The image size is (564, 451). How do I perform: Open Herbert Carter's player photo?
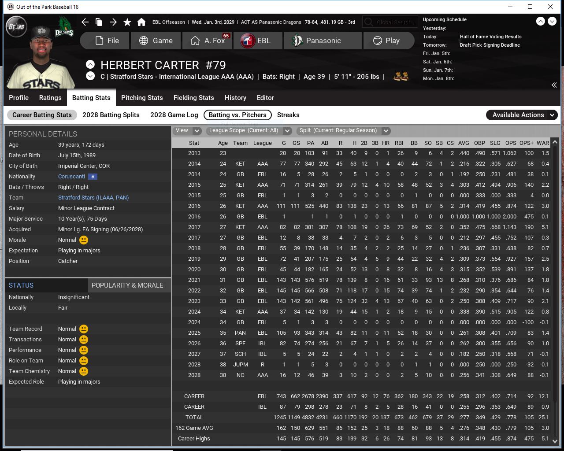(42, 57)
